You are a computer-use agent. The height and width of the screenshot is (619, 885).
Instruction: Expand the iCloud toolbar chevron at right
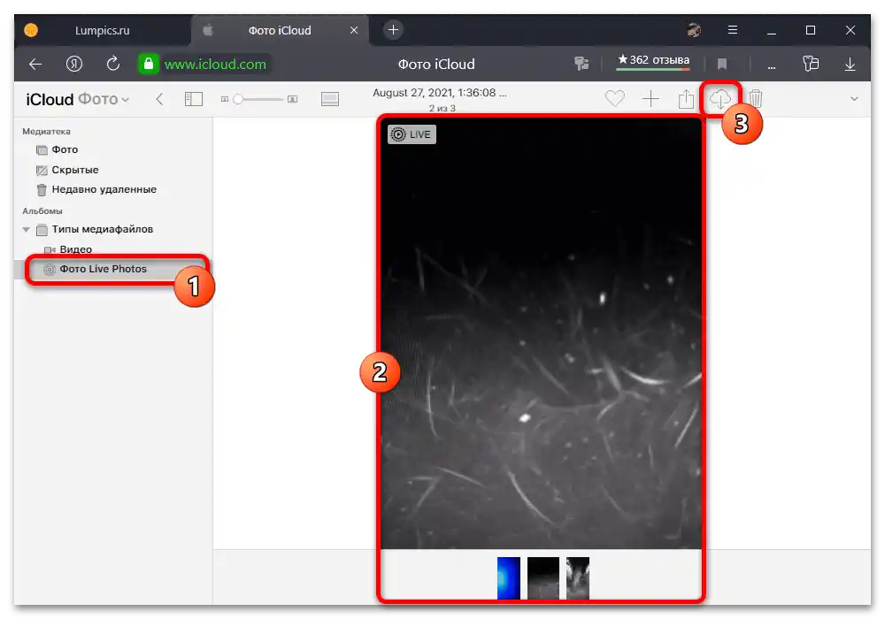click(855, 99)
